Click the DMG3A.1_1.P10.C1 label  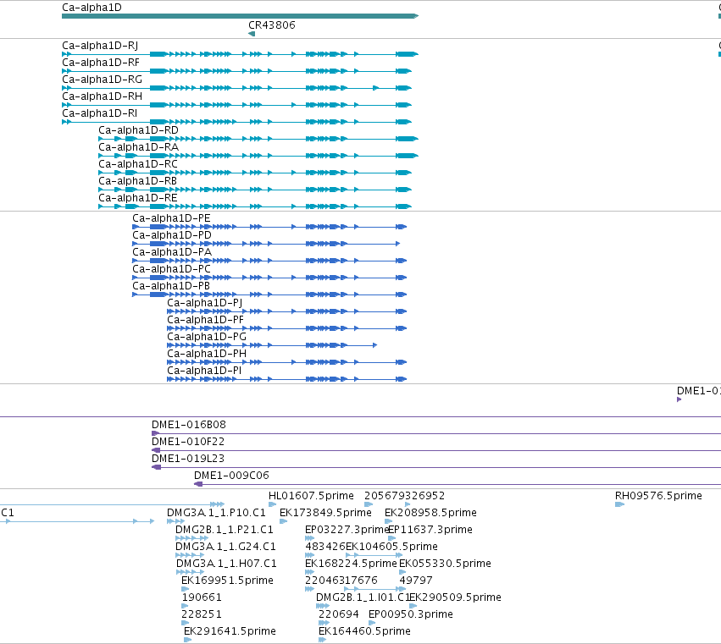pos(216,513)
